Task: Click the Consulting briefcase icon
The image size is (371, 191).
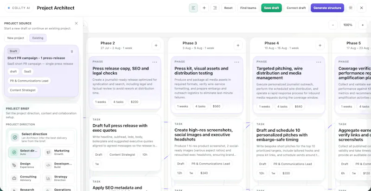Action: point(14,178)
